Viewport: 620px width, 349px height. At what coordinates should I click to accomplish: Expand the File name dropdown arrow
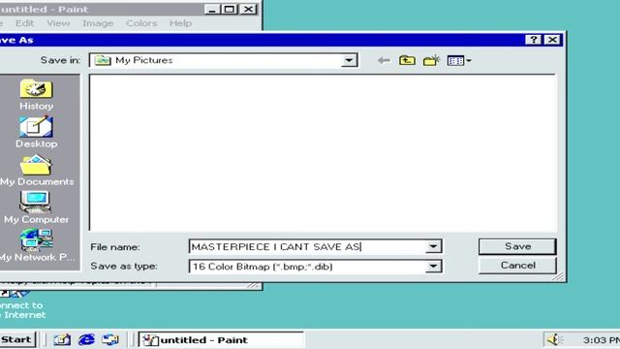pyautogui.click(x=433, y=246)
